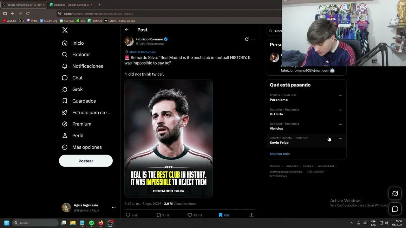Open Agus Ingrassia account menu dots
The width and height of the screenshot is (406, 228).
[x=114, y=208]
